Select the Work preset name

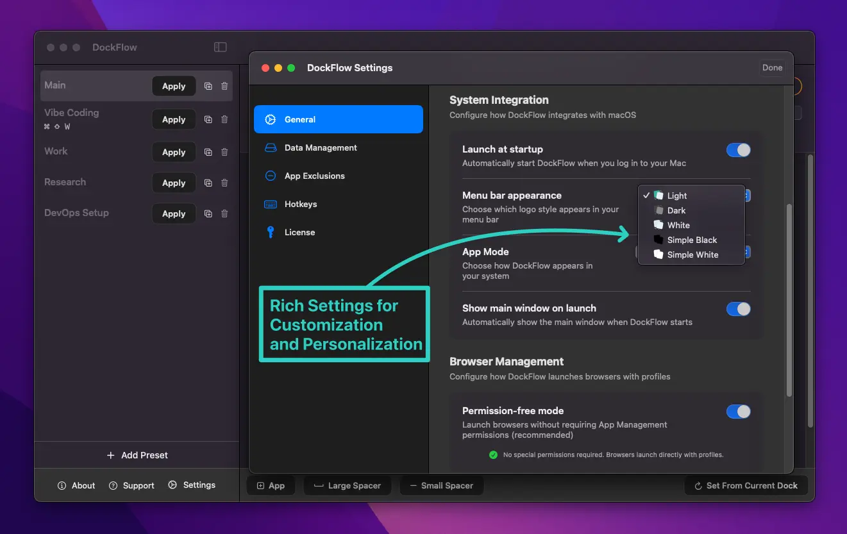click(x=56, y=151)
